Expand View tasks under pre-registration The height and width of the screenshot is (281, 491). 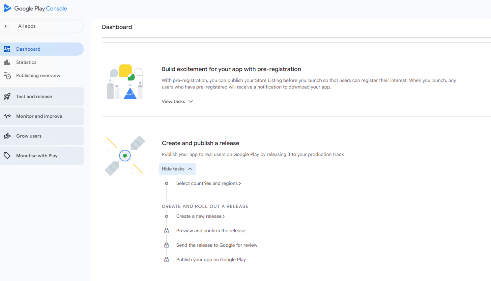(x=177, y=101)
